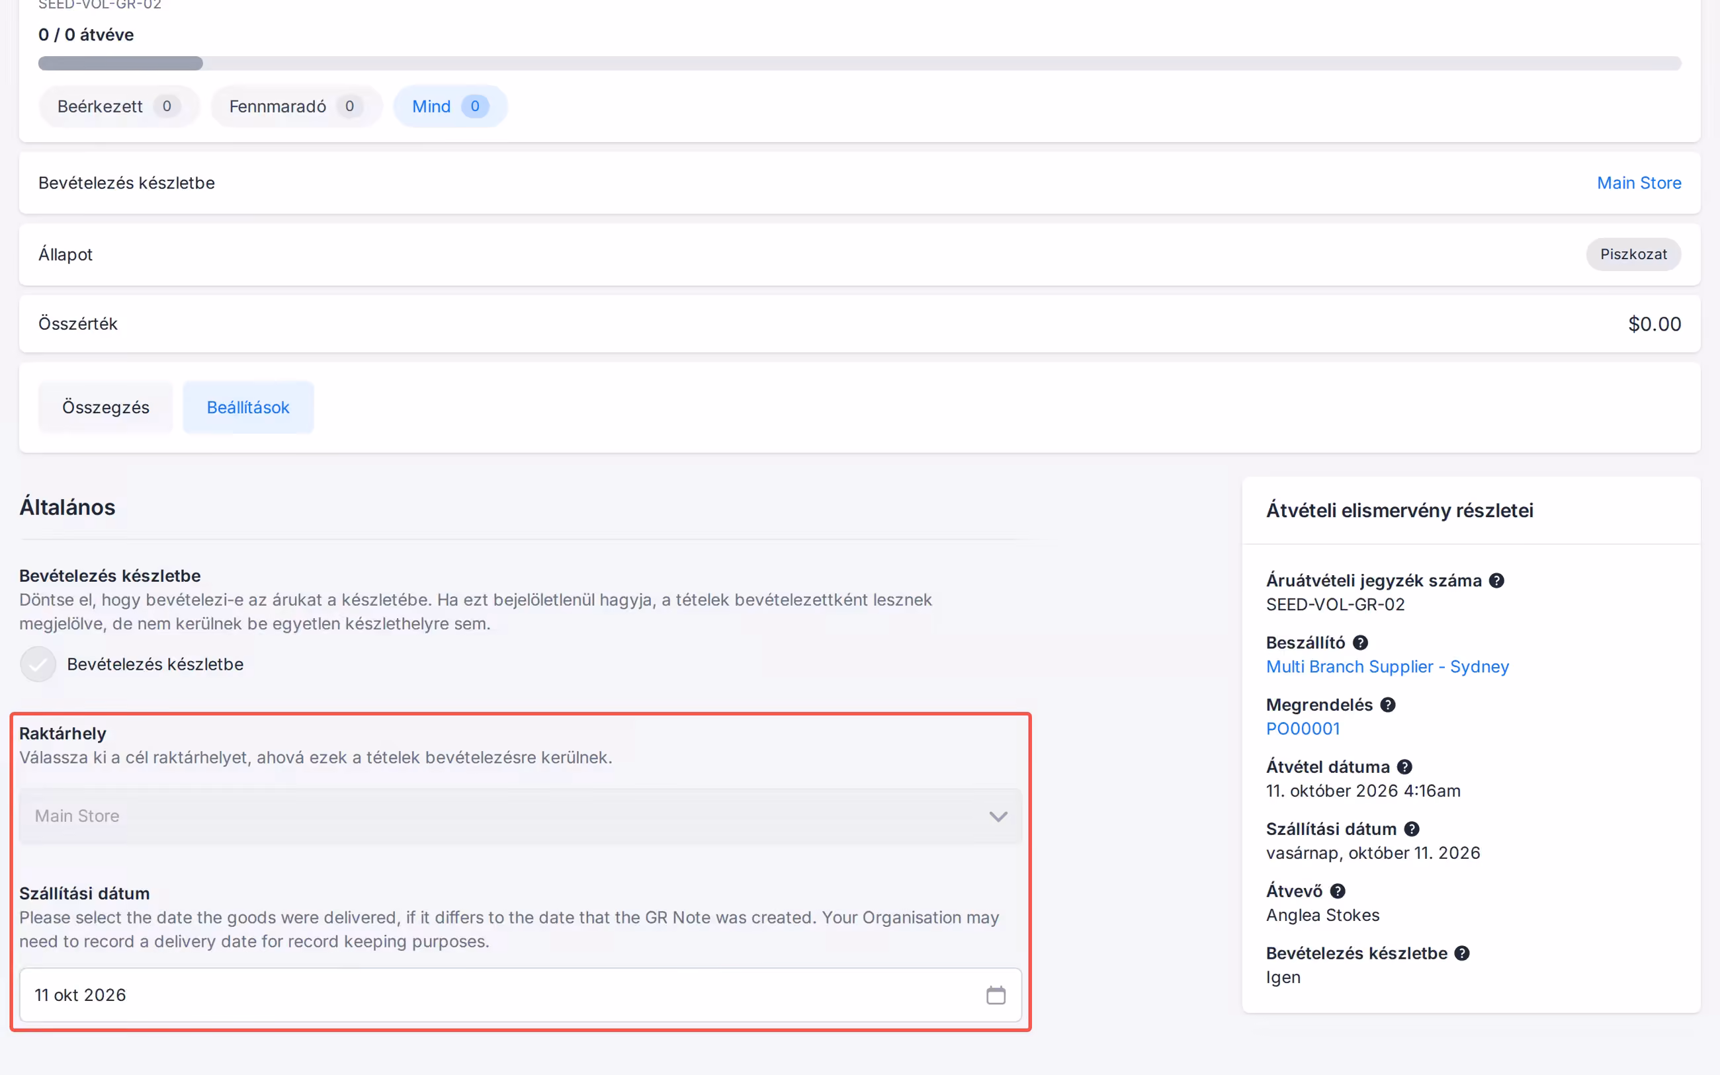Screen dimensions: 1720x1075
Task: Click the vasárnap, október 11. 2026 value
Action: click(1373, 853)
